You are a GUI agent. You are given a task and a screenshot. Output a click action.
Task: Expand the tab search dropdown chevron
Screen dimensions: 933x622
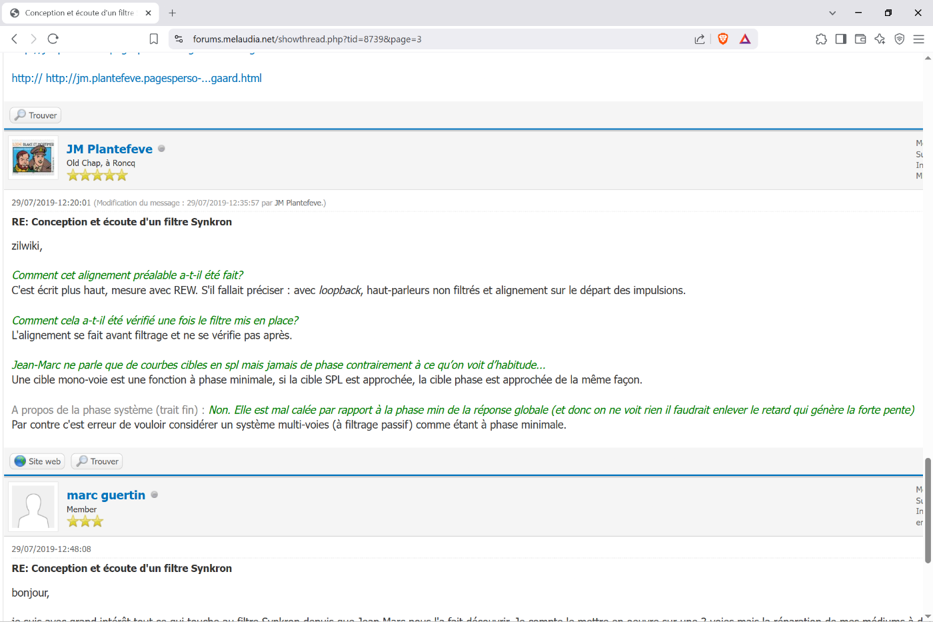click(x=832, y=13)
